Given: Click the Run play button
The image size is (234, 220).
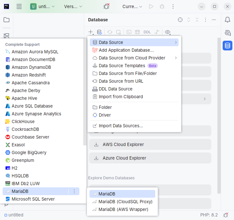Looking at the screenshot, I should 151,6.
